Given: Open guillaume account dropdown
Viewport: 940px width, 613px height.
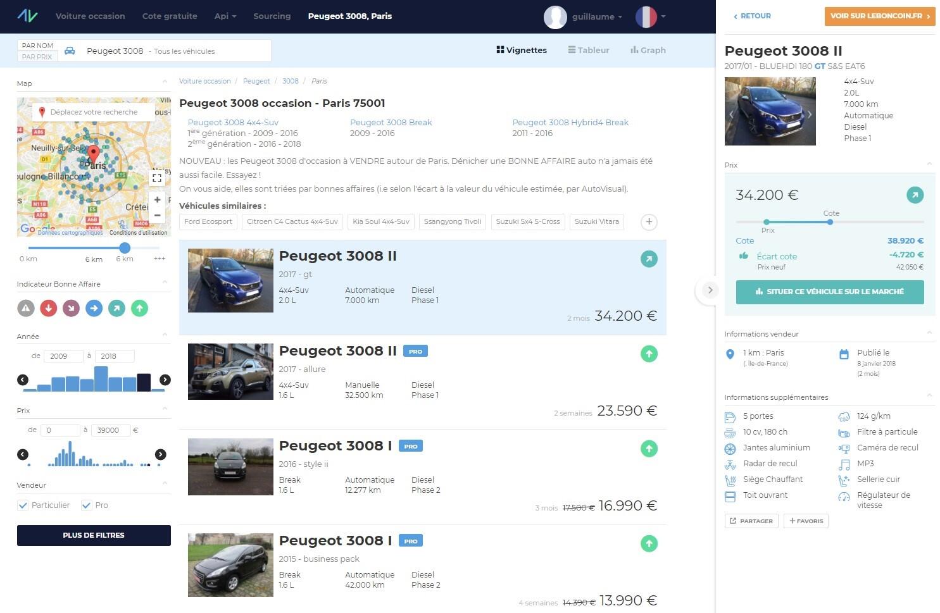Looking at the screenshot, I should pos(597,17).
